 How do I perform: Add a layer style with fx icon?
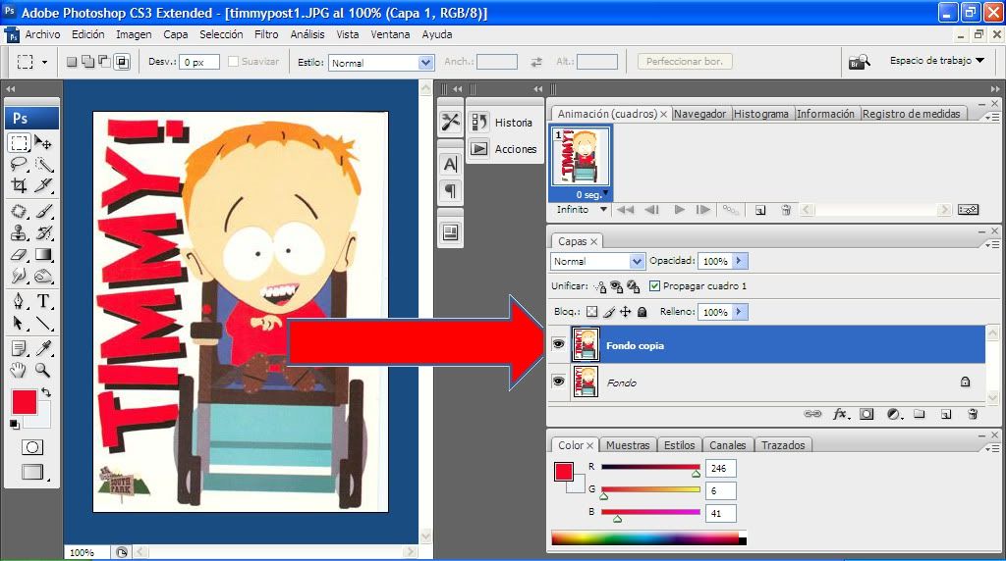point(841,414)
